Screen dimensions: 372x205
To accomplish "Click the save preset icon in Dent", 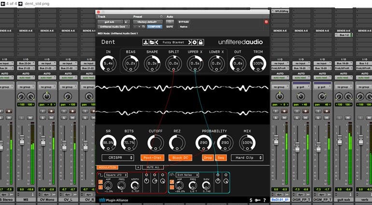I will click(x=145, y=42).
